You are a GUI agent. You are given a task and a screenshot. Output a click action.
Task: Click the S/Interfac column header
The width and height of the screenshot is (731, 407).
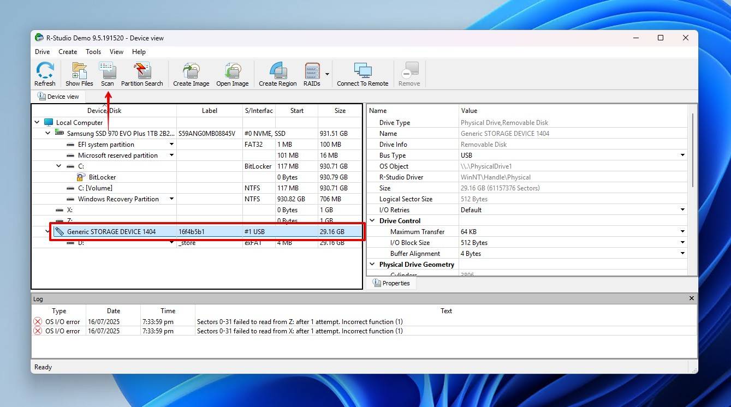click(259, 110)
